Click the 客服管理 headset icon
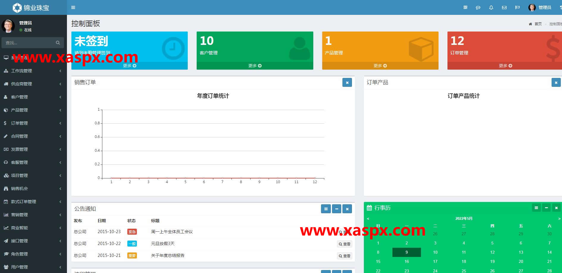 pos(6,162)
